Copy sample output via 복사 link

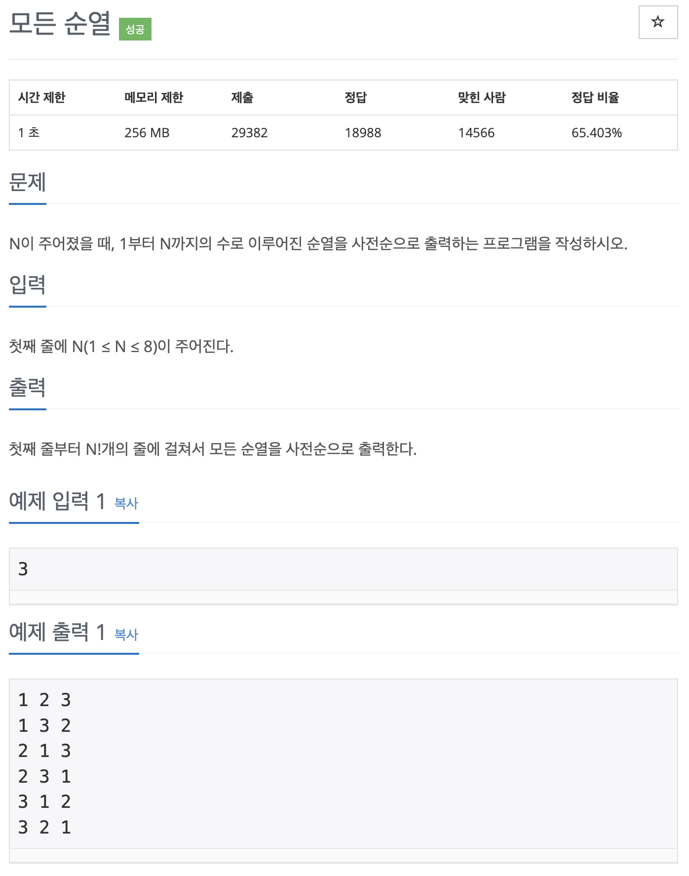[126, 635]
